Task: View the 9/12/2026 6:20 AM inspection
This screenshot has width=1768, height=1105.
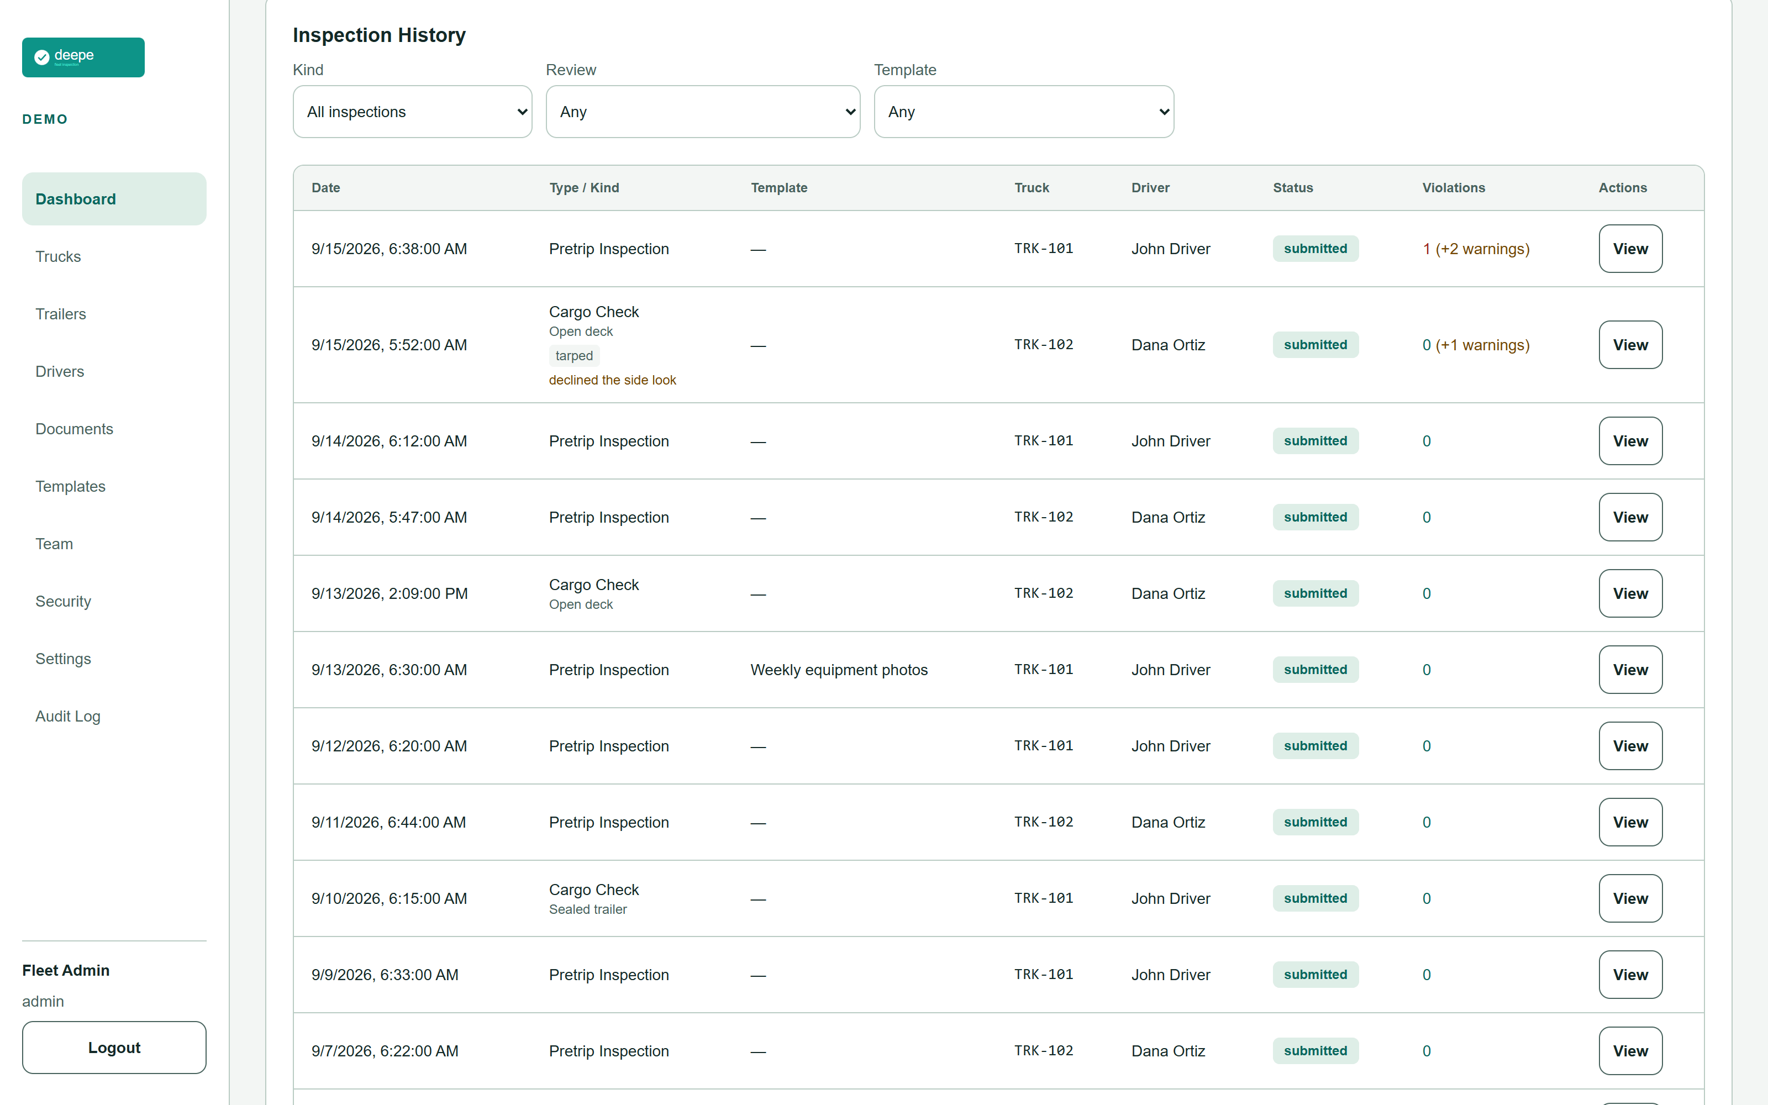Action: [1630, 746]
